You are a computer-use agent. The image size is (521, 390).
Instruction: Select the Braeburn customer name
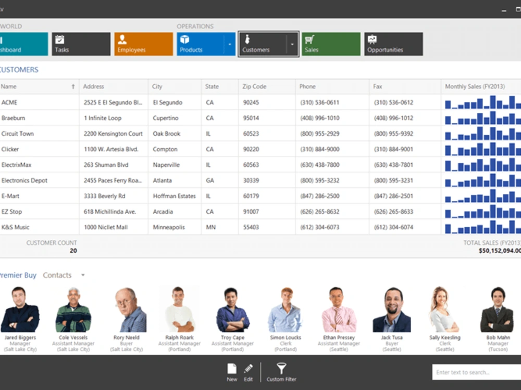pos(14,118)
